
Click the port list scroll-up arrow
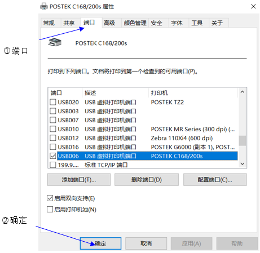243,92
